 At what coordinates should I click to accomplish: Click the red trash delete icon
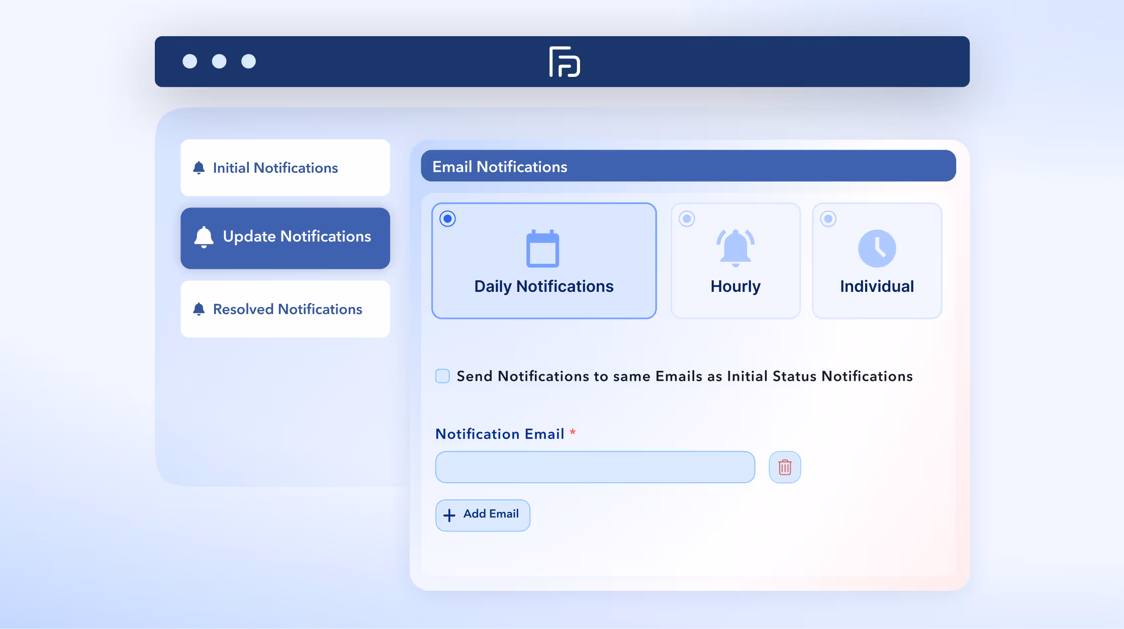[x=785, y=467]
